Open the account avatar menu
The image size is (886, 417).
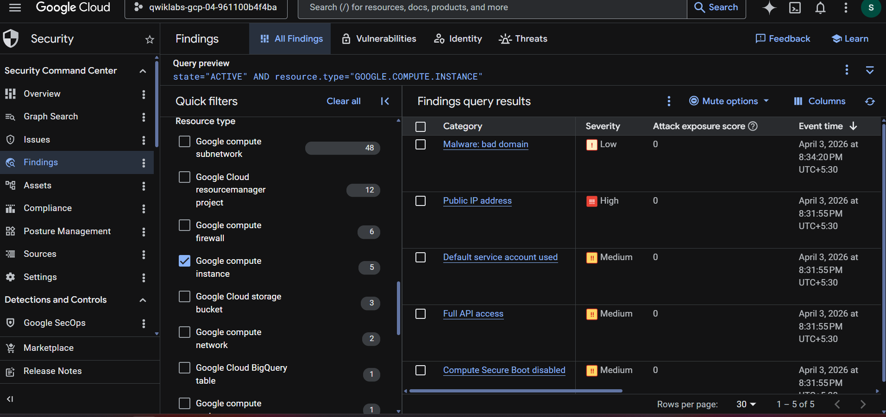click(x=871, y=7)
